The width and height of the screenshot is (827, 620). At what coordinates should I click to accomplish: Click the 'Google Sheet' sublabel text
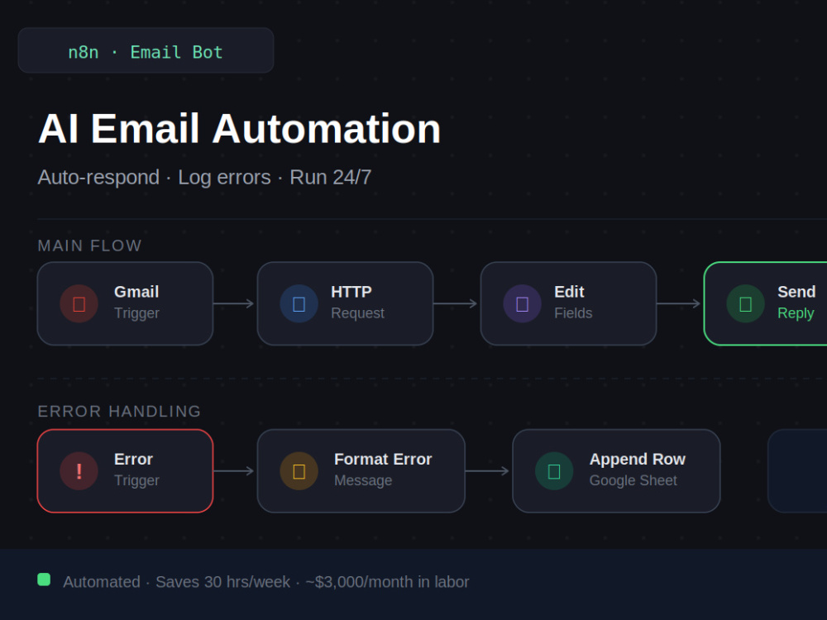coord(633,480)
